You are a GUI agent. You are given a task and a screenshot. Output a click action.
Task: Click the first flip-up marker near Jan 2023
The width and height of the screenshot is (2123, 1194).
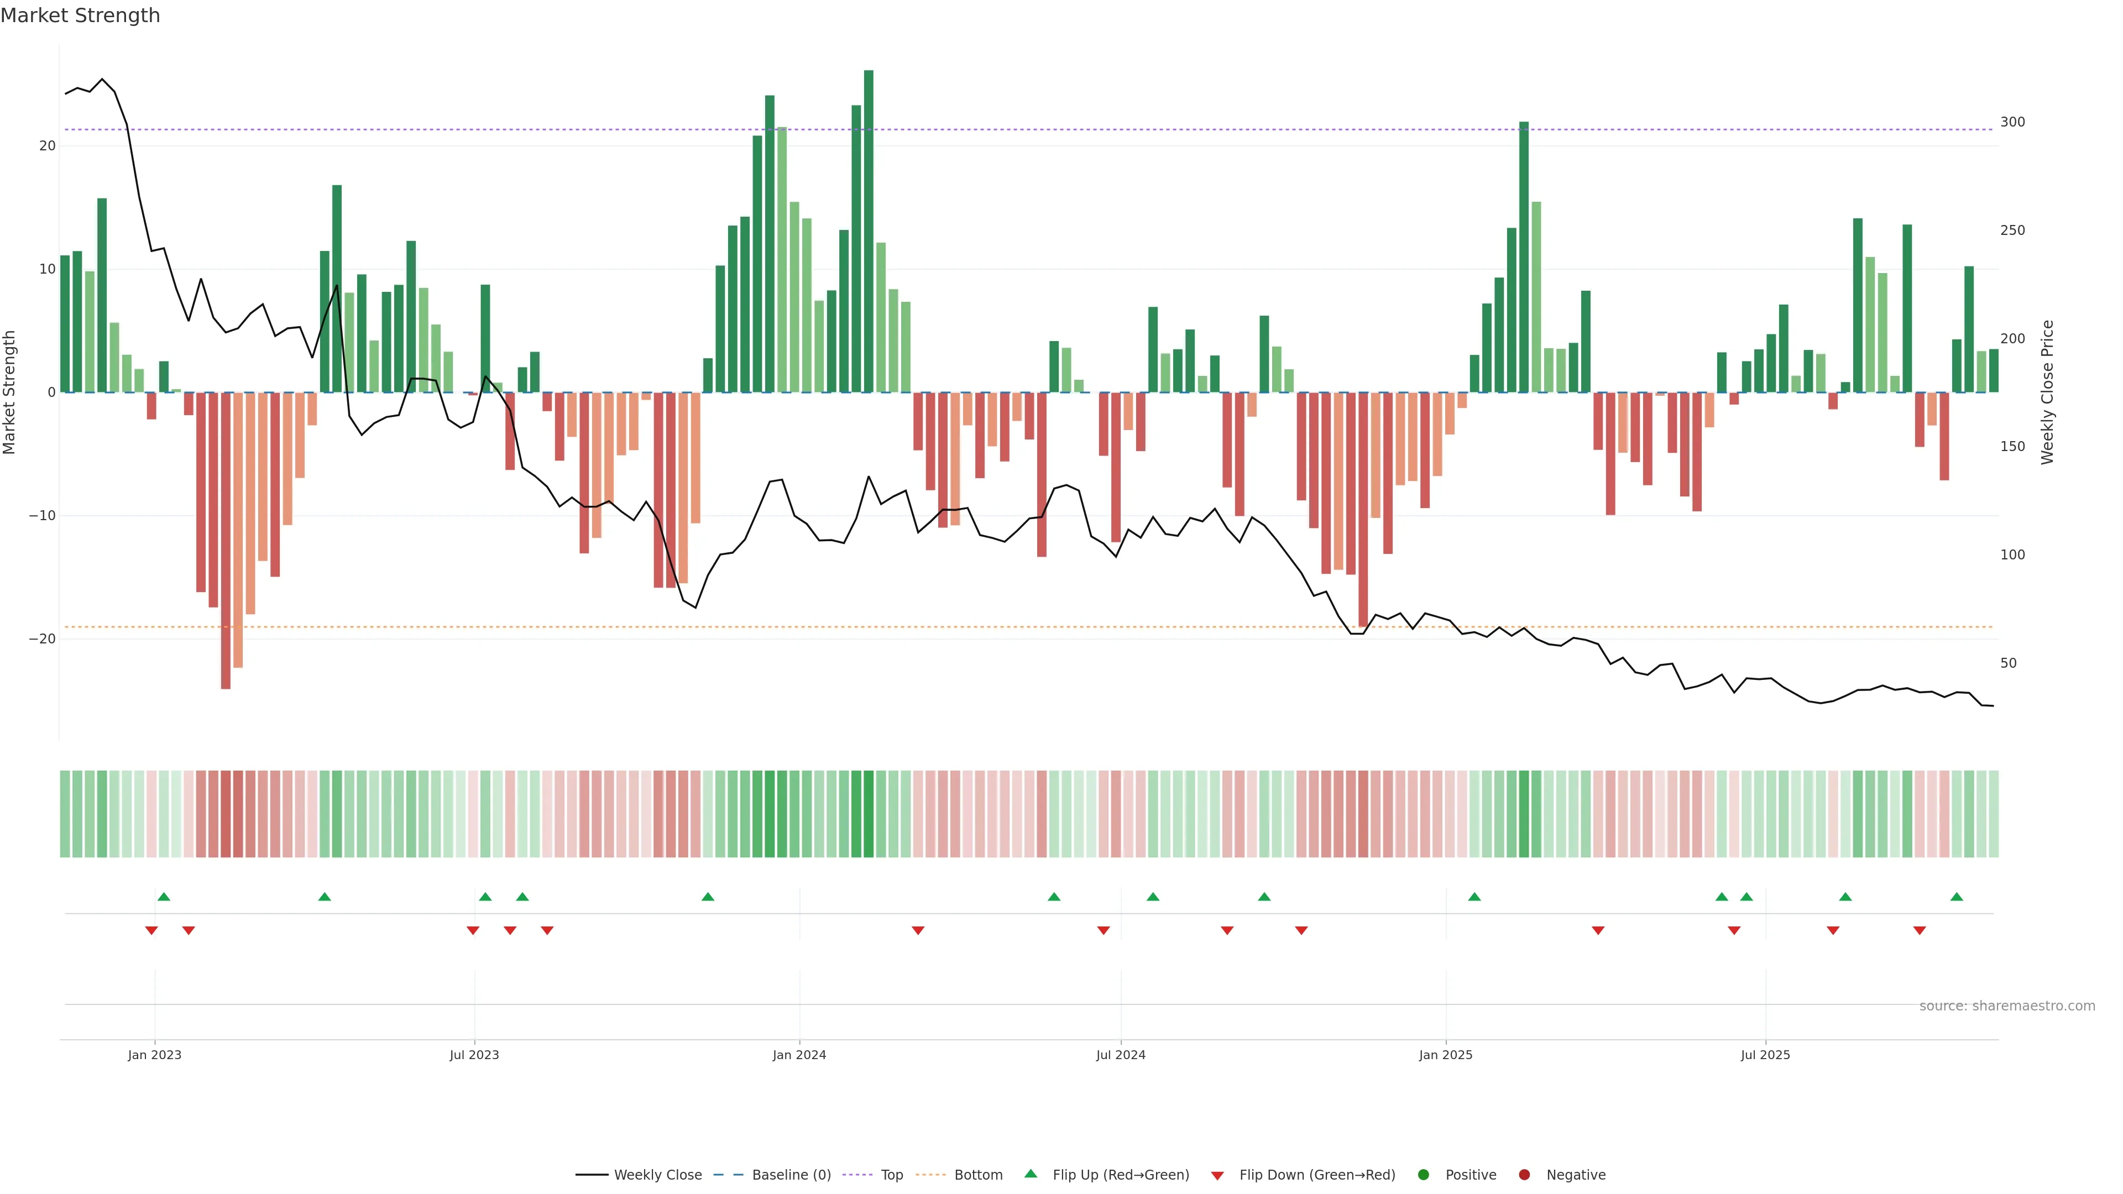(x=164, y=897)
